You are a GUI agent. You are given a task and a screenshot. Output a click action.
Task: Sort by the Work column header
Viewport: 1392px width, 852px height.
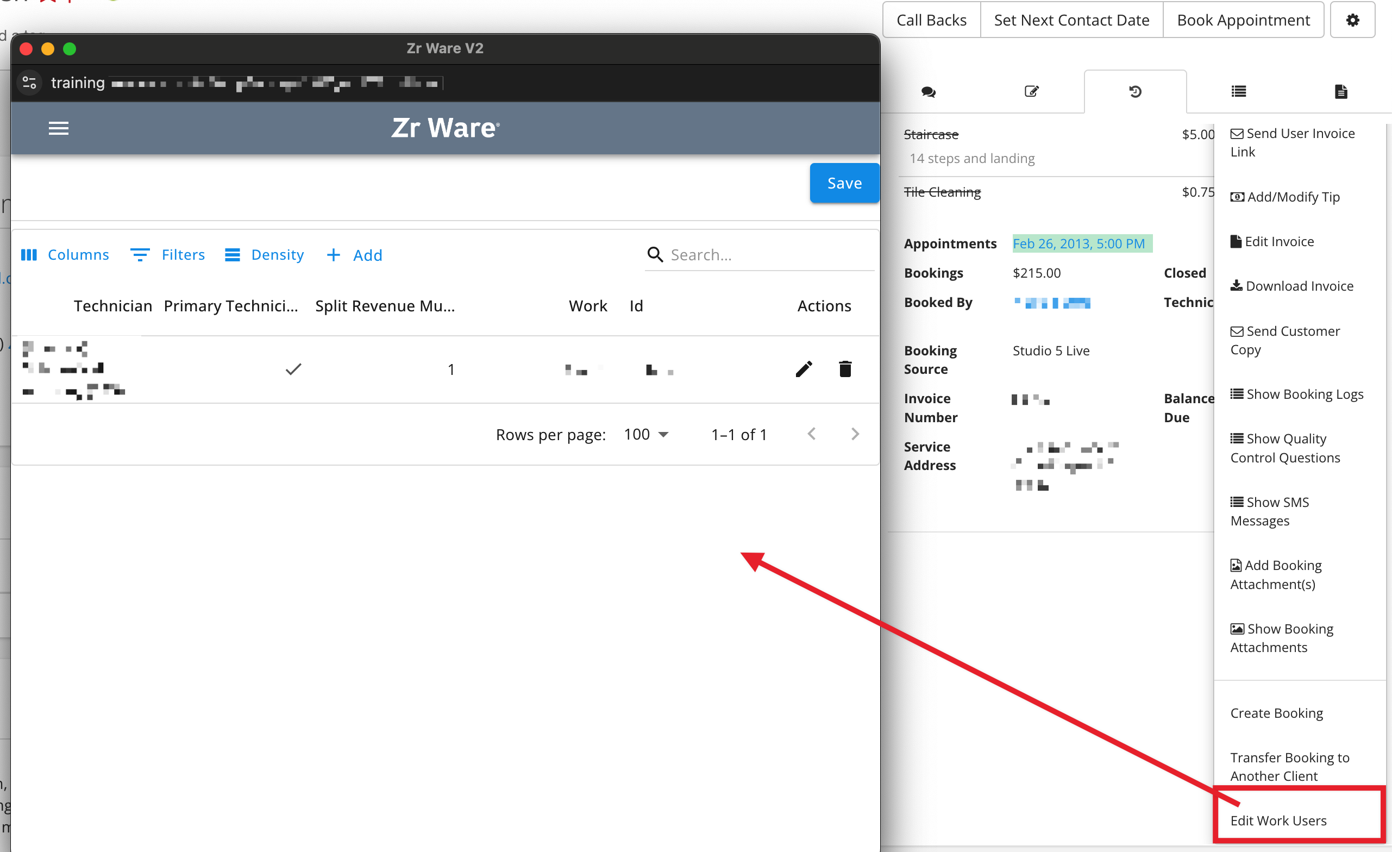click(x=587, y=306)
